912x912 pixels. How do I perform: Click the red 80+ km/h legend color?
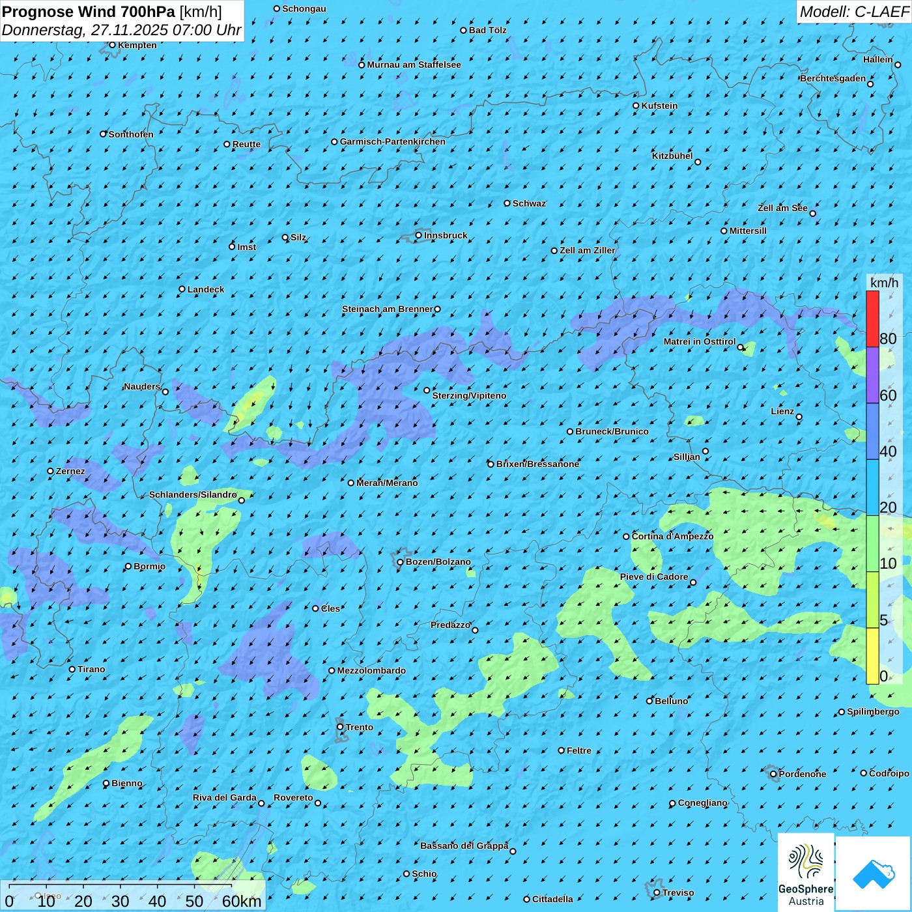[872, 319]
